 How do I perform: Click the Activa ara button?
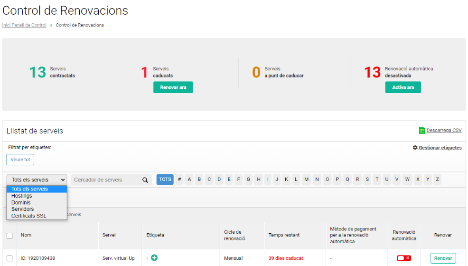[403, 87]
